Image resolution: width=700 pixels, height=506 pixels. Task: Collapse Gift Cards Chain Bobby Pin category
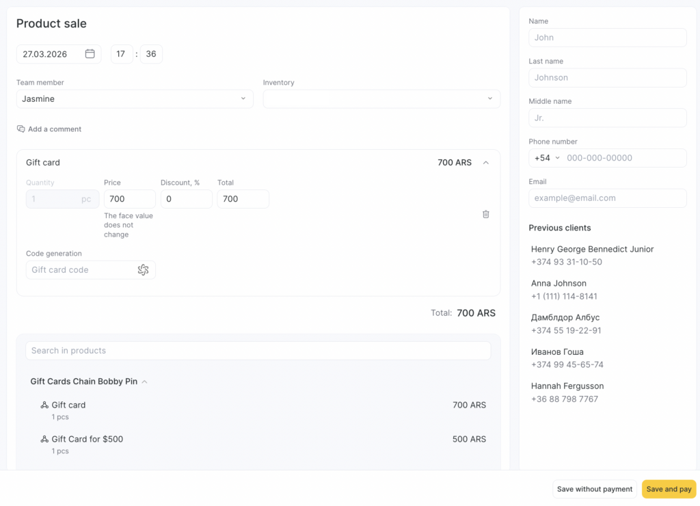[x=144, y=382]
